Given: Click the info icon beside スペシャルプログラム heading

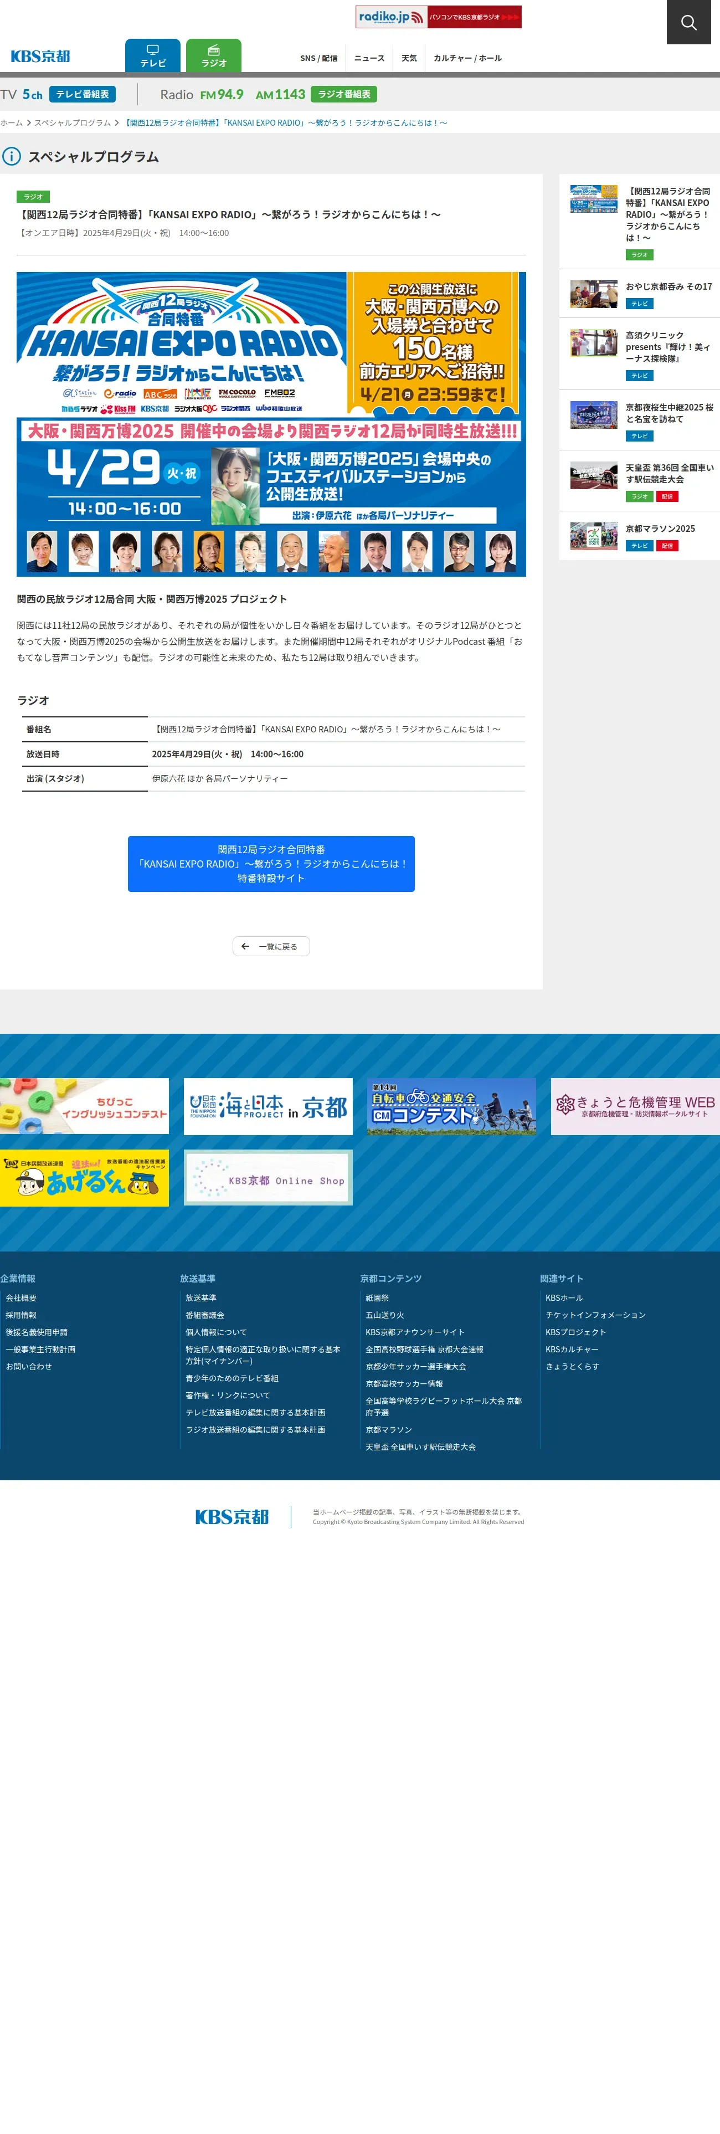Looking at the screenshot, I should click(x=12, y=157).
